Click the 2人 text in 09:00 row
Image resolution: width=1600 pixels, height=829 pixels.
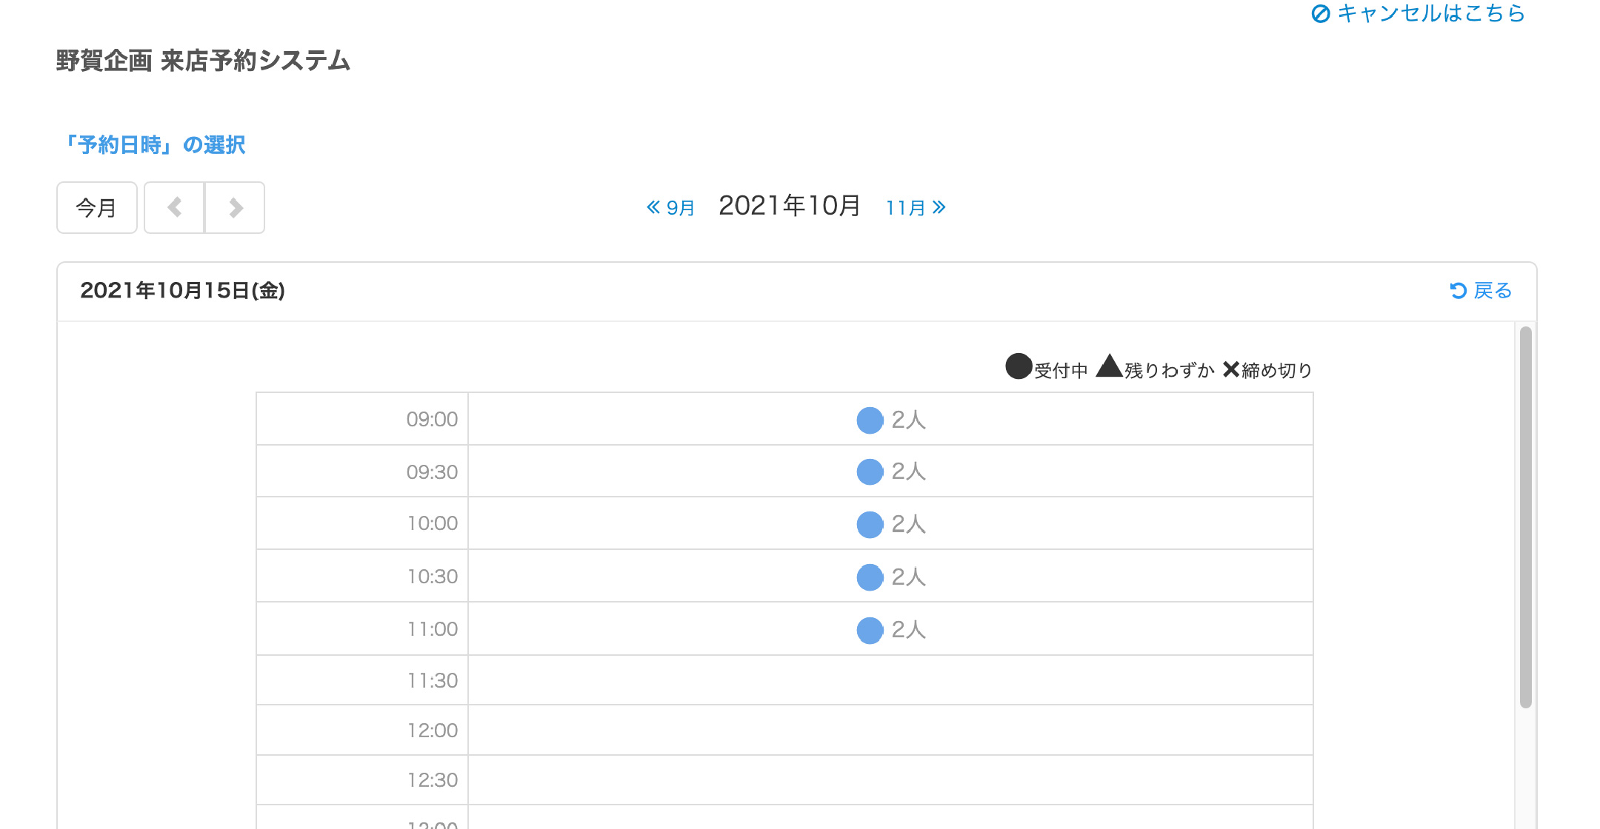click(x=909, y=420)
